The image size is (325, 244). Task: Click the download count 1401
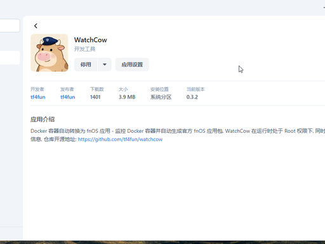[95, 97]
